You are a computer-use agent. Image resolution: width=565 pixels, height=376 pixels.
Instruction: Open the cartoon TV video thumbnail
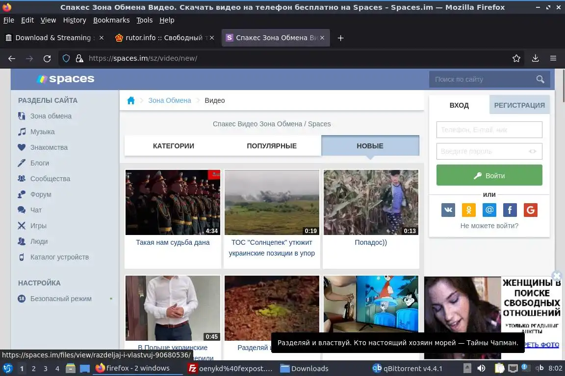pyautogui.click(x=371, y=304)
